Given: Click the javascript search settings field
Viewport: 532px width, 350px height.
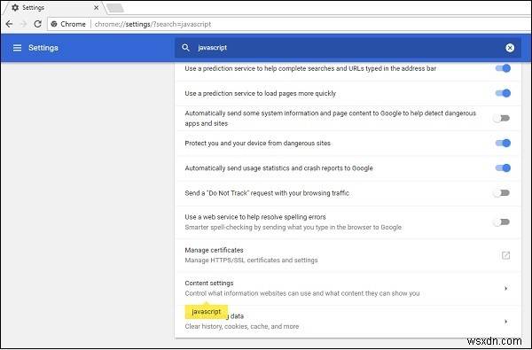Looking at the screenshot, I should click(x=348, y=48).
